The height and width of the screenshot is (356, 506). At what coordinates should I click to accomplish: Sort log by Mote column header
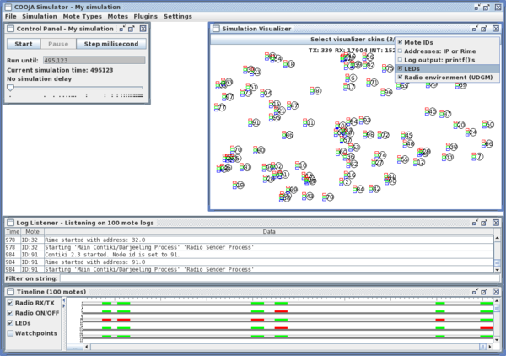coord(32,231)
